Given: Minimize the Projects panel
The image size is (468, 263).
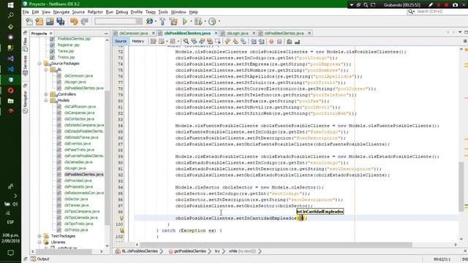Looking at the screenshot, I should click(106, 34).
